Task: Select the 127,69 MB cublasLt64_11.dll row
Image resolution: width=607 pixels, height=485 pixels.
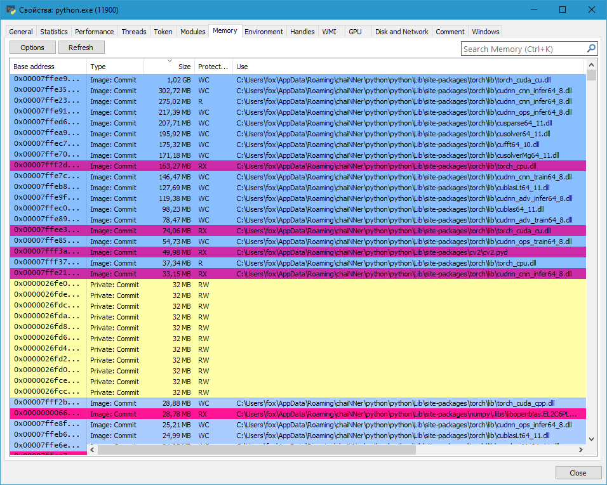Action: (x=298, y=188)
